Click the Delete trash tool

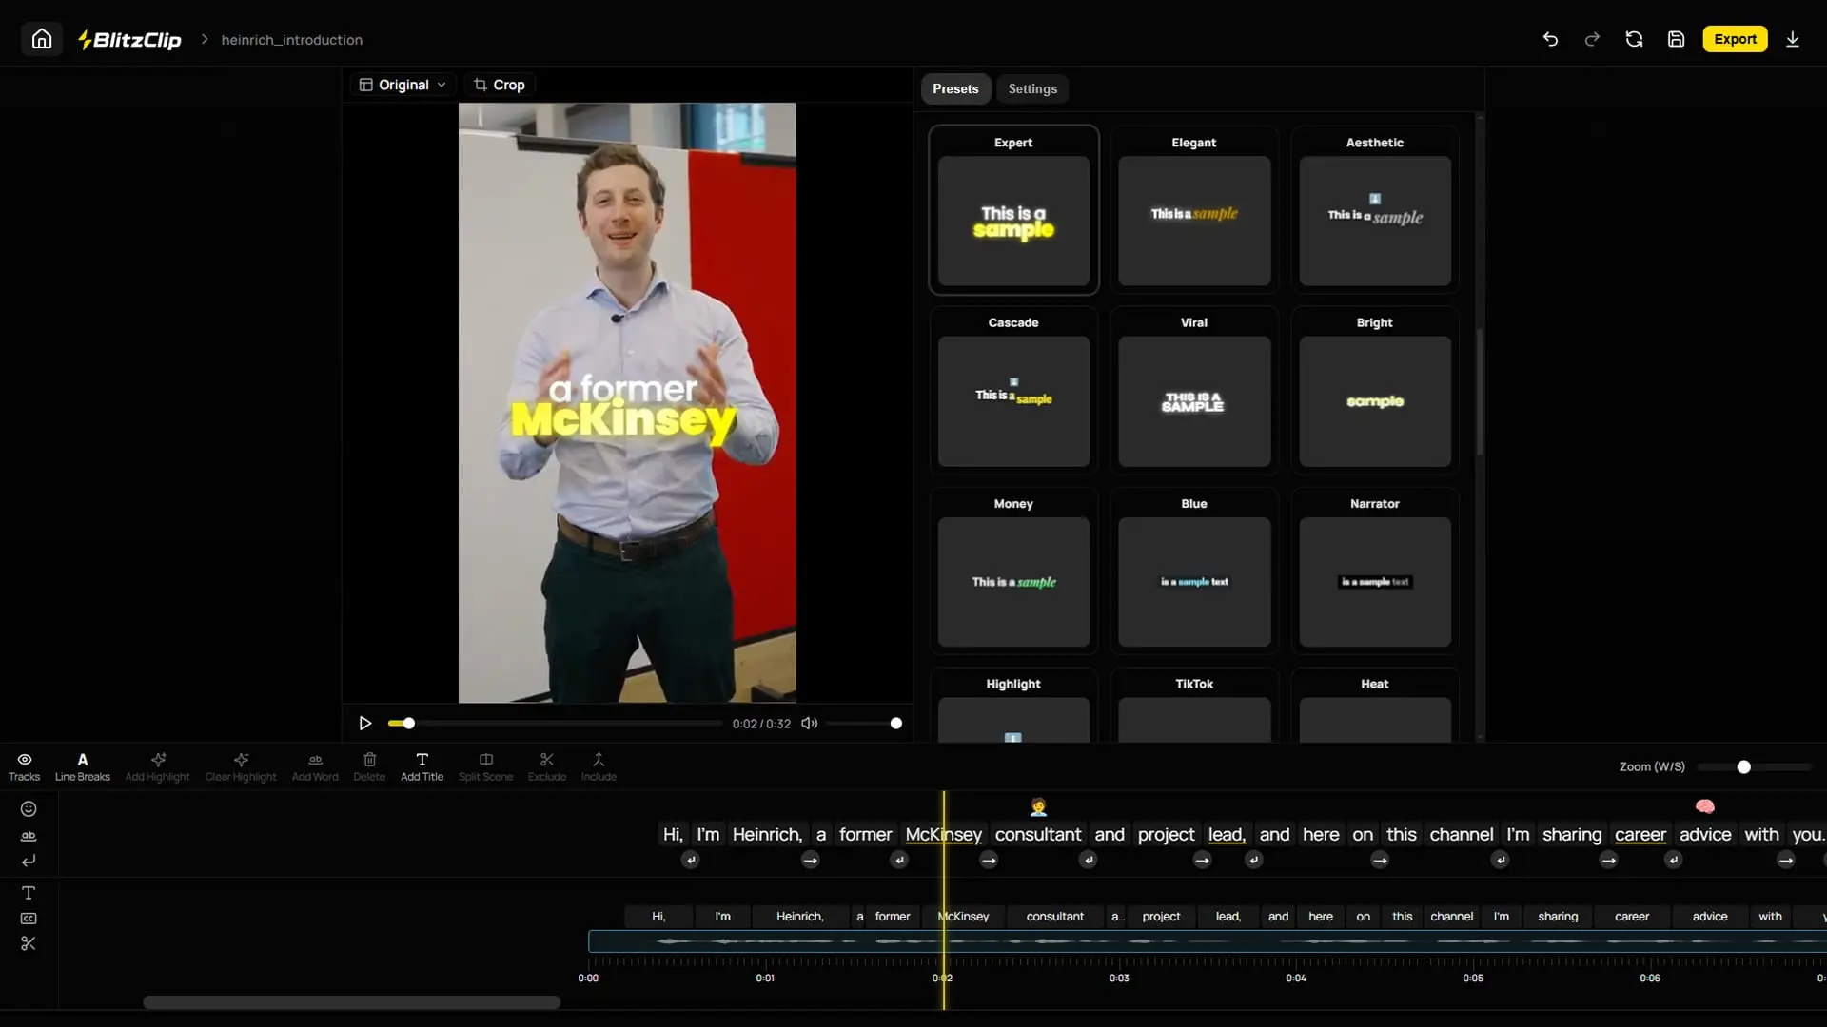(x=369, y=766)
